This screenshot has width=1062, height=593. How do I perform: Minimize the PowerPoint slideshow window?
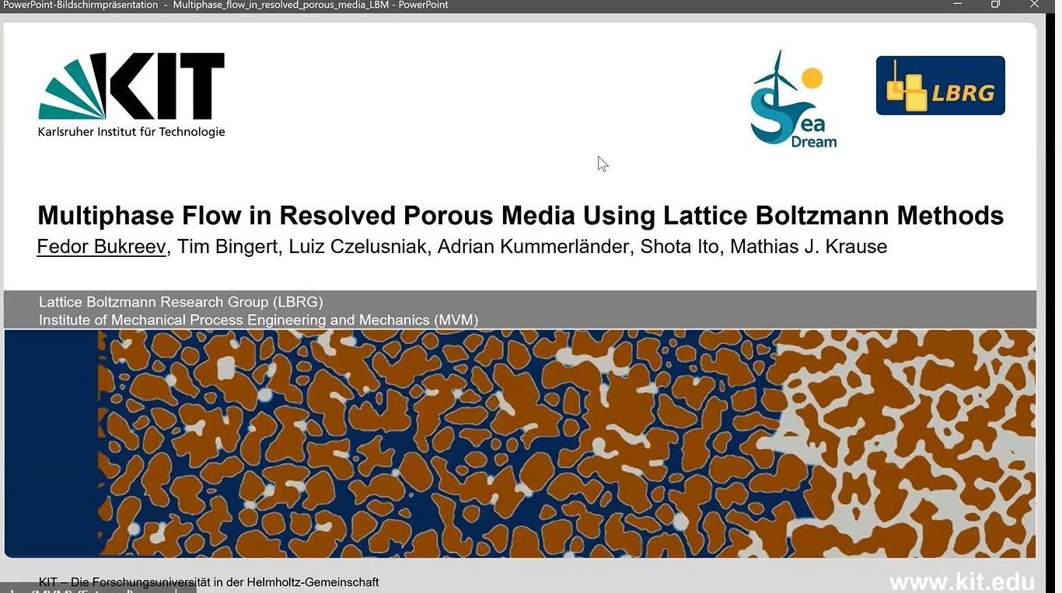click(x=956, y=5)
